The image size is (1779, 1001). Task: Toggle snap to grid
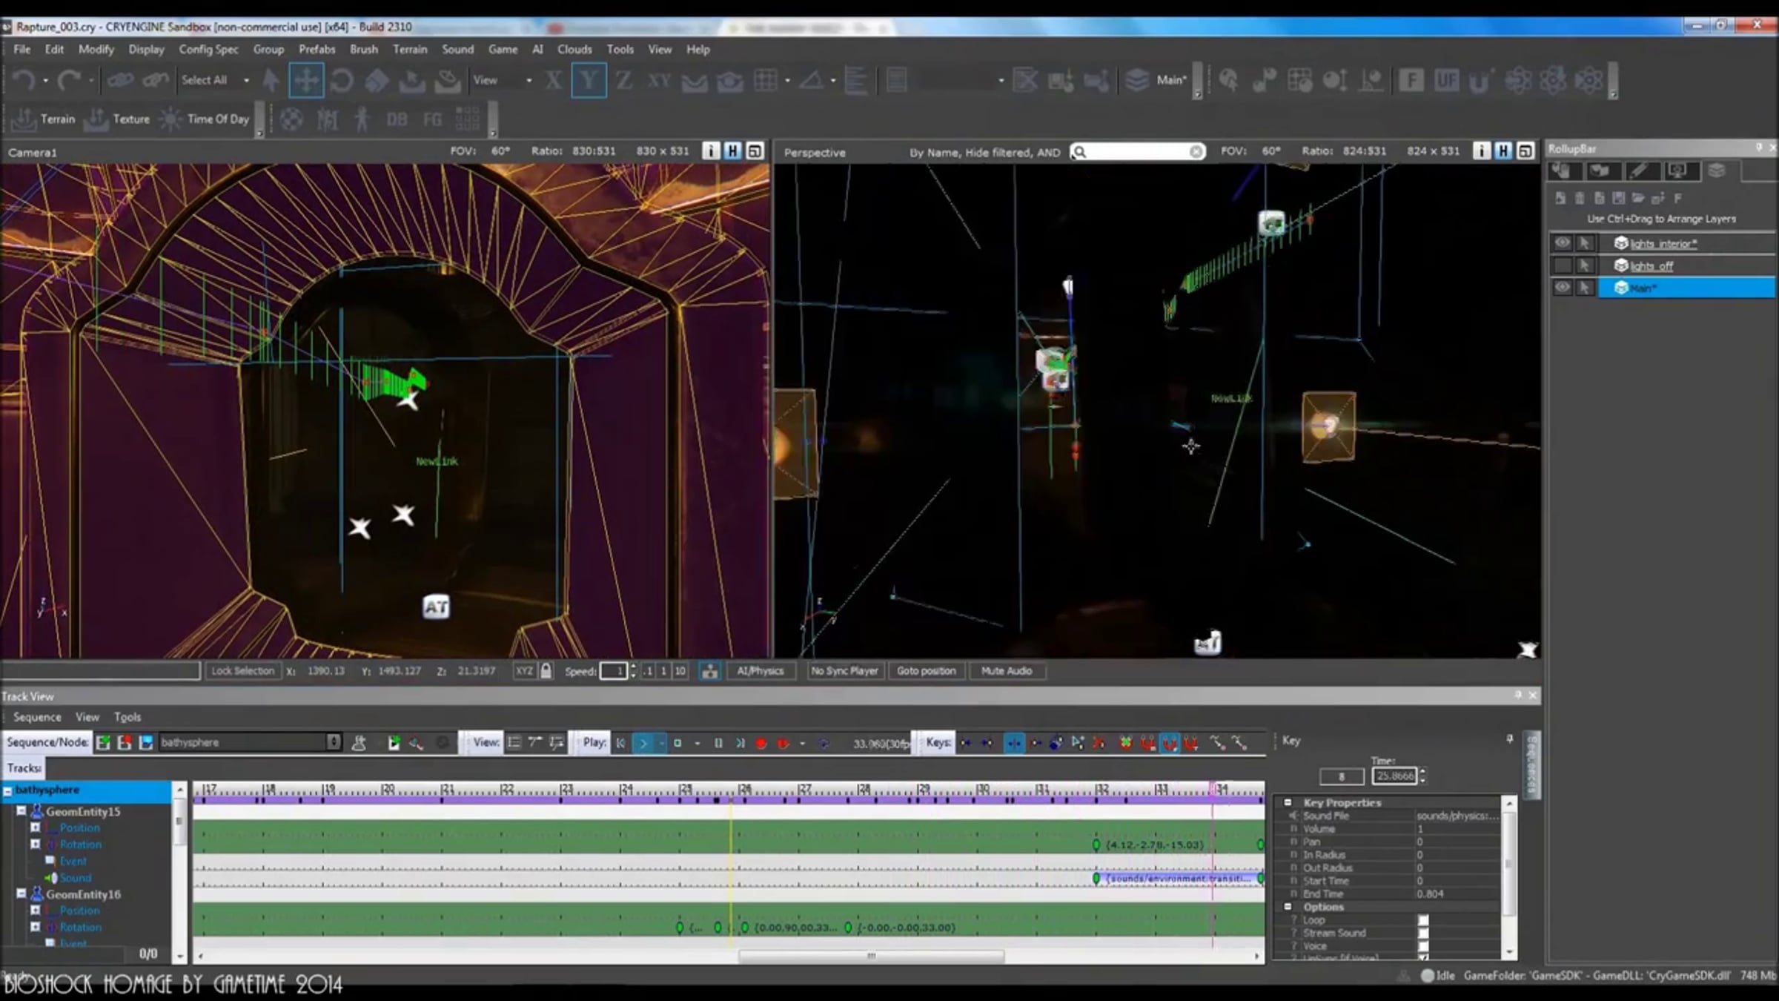765,80
